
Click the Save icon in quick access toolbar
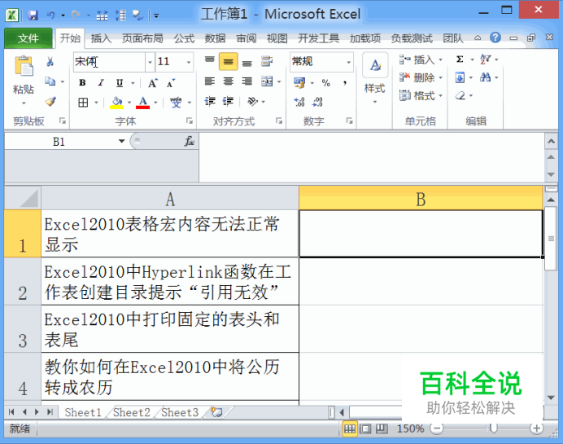[x=33, y=15]
